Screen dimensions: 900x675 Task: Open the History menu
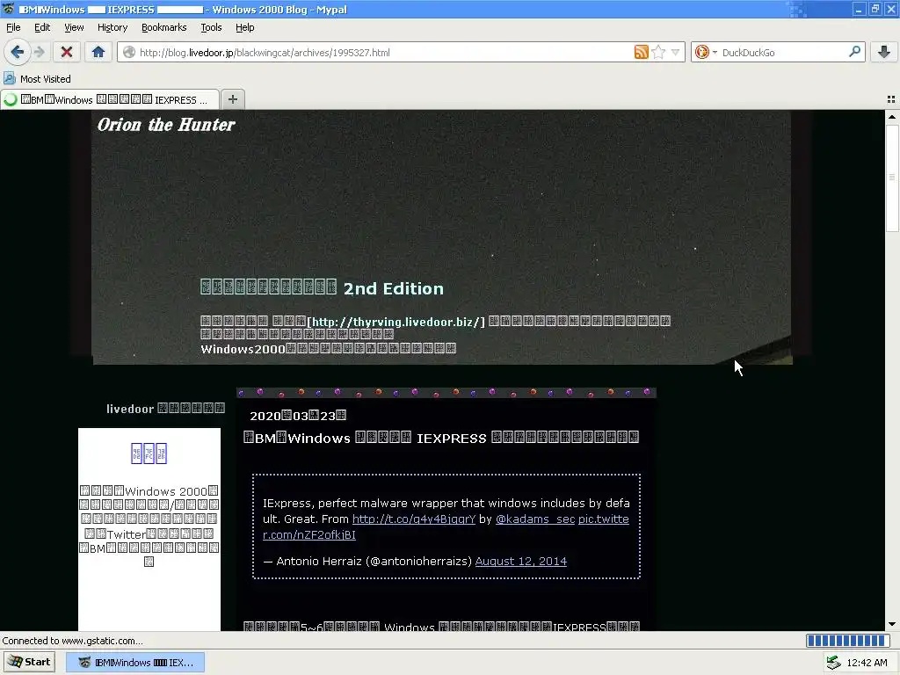[x=112, y=27]
